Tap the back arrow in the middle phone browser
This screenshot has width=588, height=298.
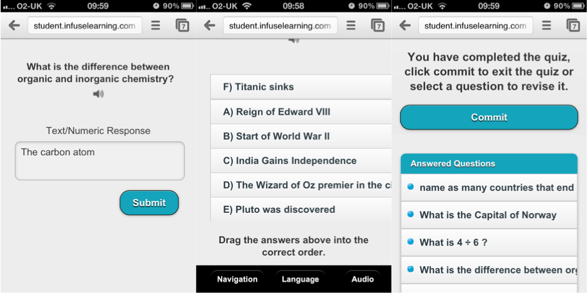[x=210, y=26]
